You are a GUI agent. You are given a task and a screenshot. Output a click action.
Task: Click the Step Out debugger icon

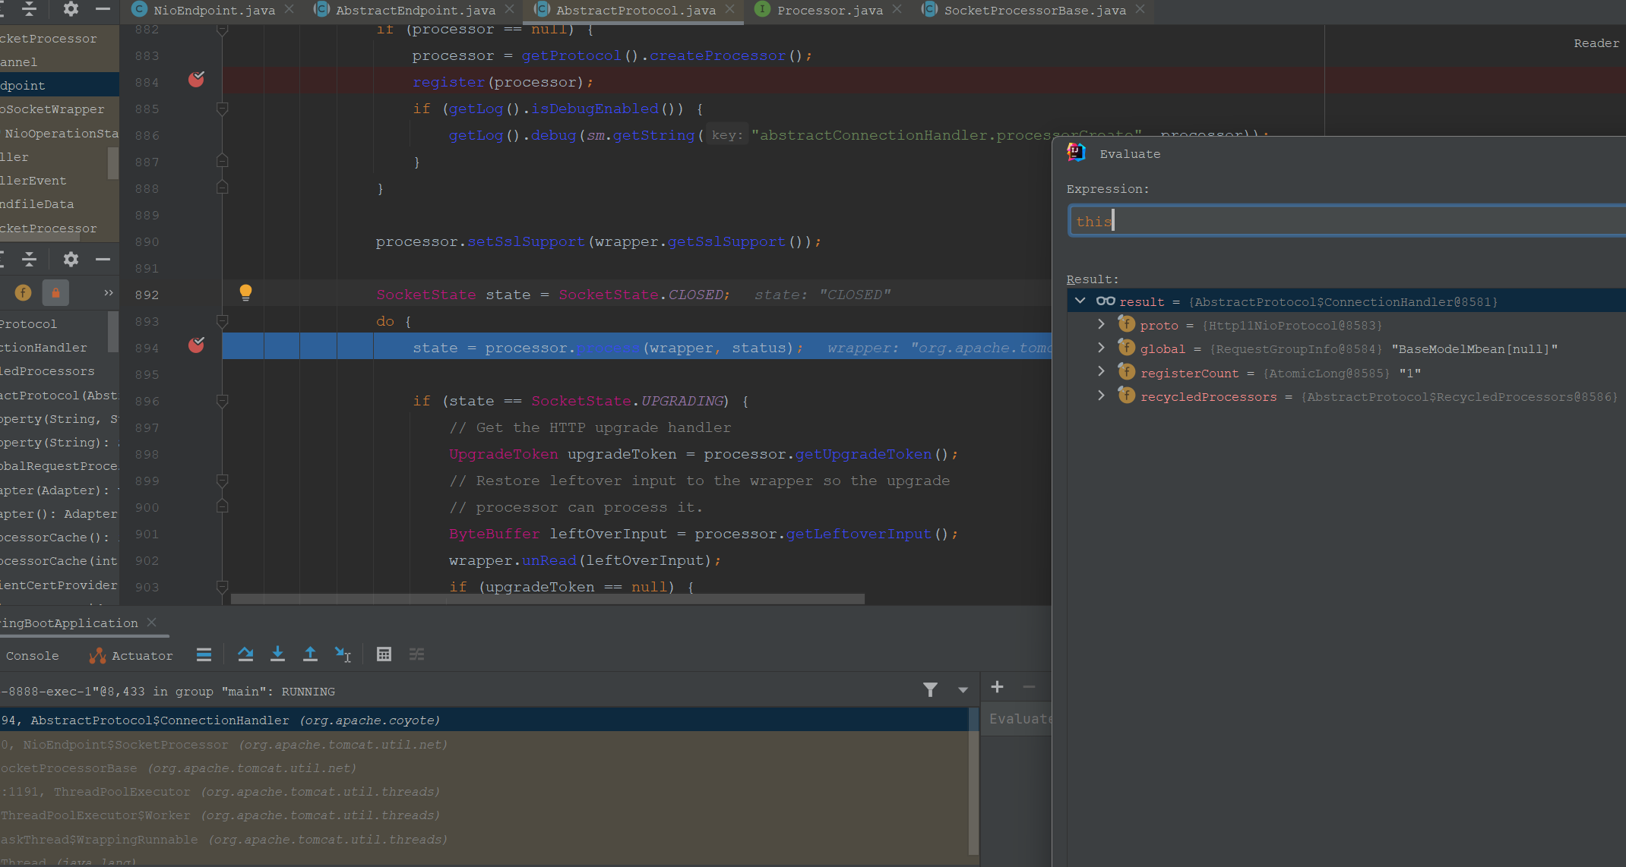310,654
